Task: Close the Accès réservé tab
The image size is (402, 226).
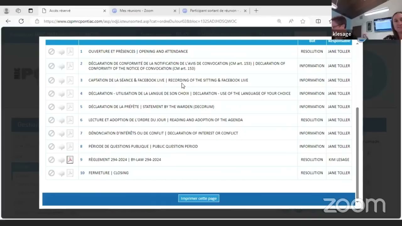Action: pyautogui.click(x=105, y=11)
